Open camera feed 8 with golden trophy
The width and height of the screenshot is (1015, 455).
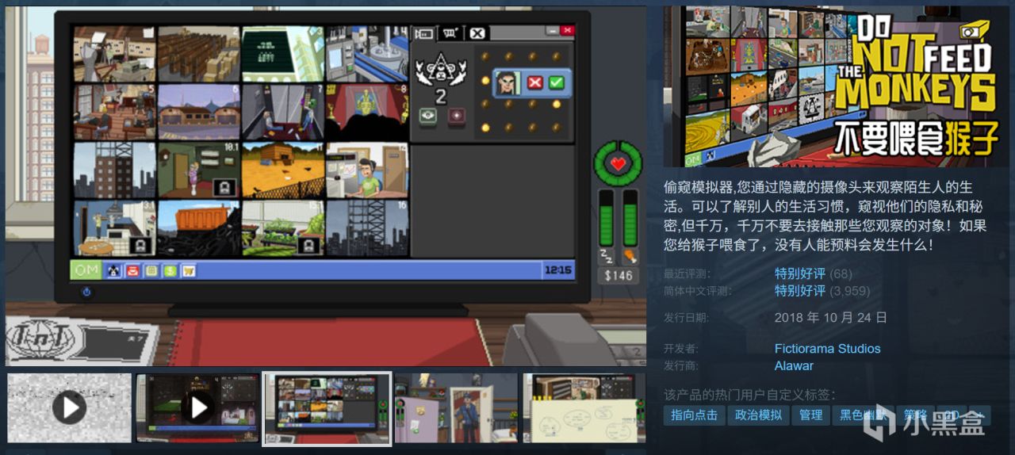coord(366,112)
